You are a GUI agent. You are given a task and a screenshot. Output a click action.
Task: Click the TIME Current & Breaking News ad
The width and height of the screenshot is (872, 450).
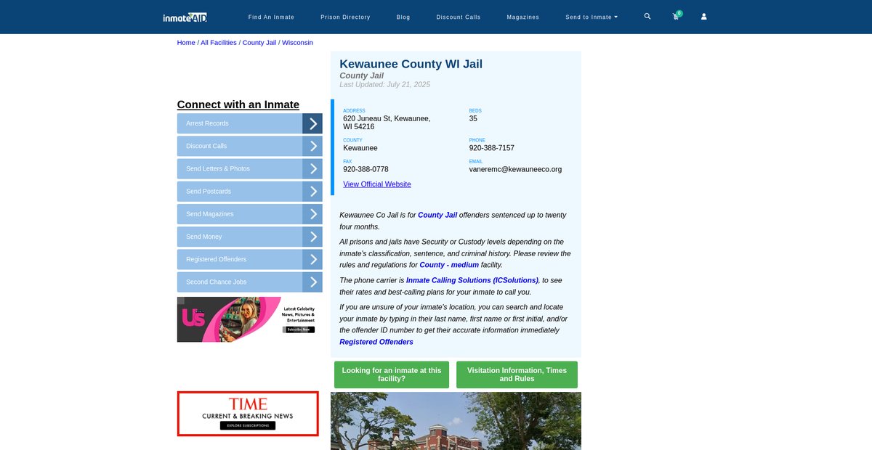coord(248,414)
